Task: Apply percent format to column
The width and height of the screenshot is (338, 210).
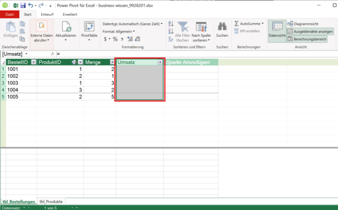Action: [x=115, y=39]
